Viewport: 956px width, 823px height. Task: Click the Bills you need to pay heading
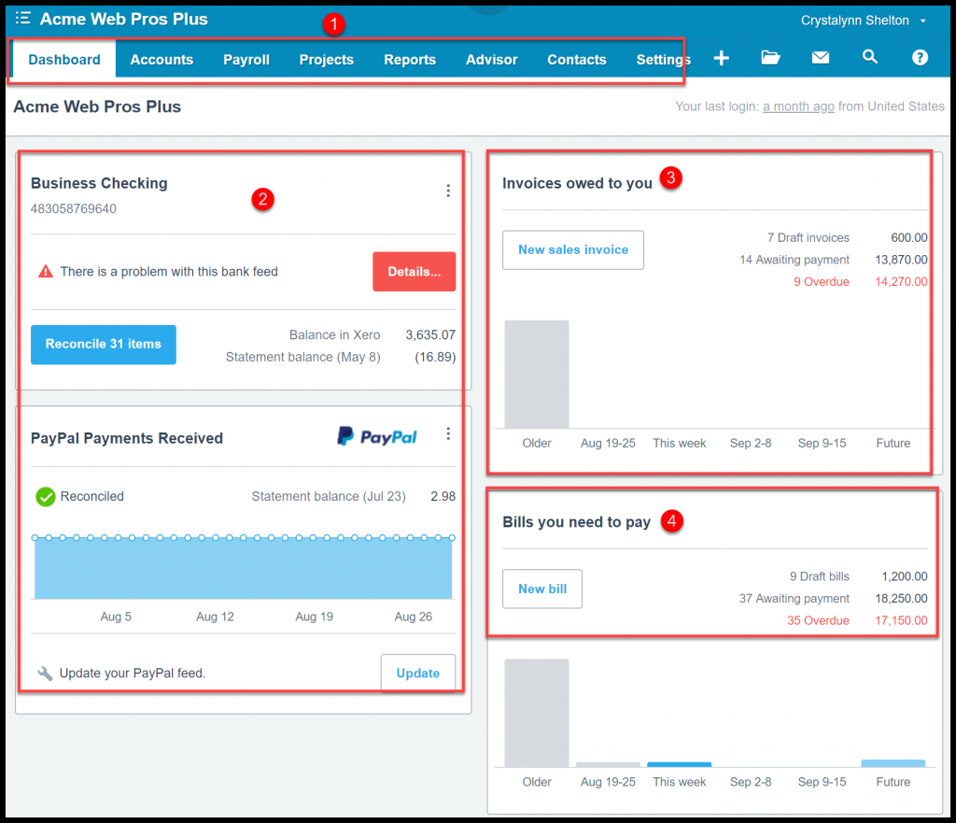pos(576,522)
